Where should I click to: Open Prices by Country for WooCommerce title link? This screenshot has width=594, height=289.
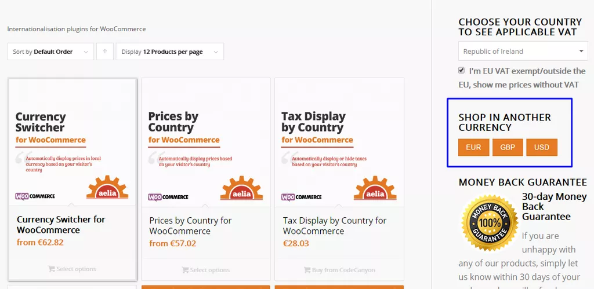[190, 226]
